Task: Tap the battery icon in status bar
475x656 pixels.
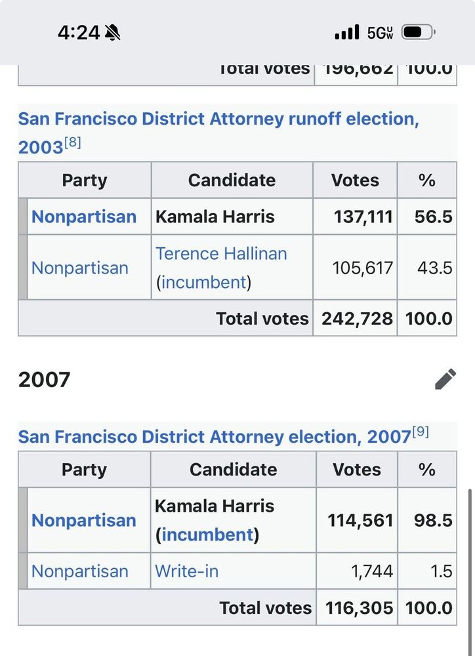Action: (x=418, y=31)
